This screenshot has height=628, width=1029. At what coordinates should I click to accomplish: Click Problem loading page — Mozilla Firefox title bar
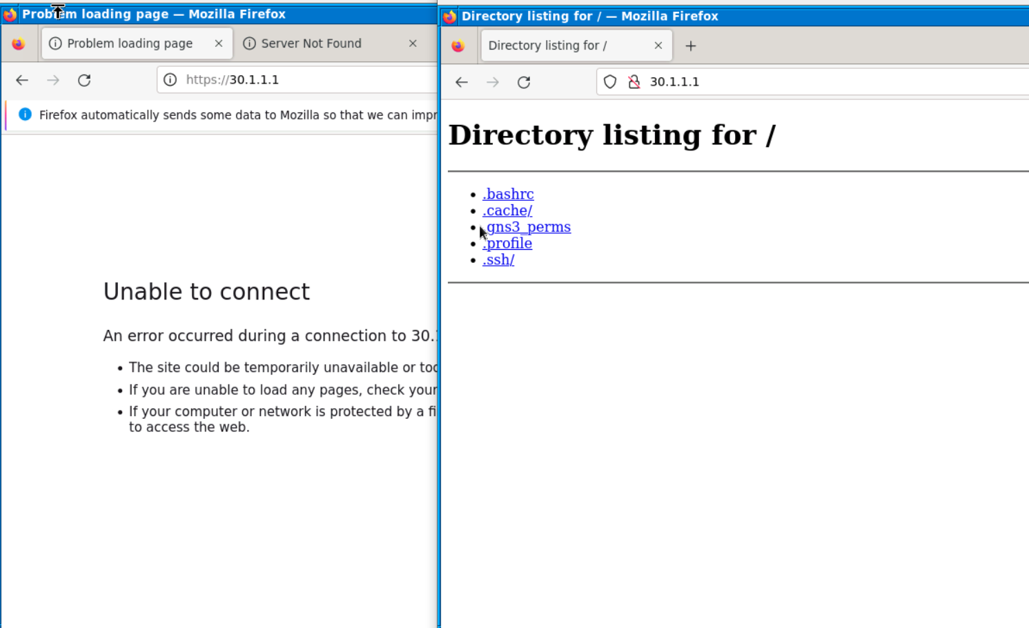(219, 14)
